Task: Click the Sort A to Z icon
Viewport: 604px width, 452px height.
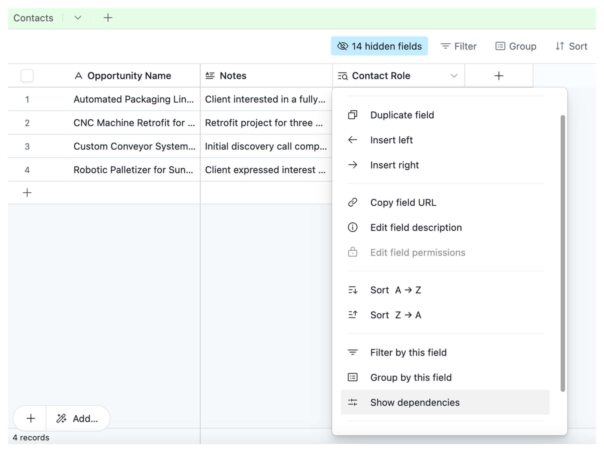Action: click(x=352, y=290)
